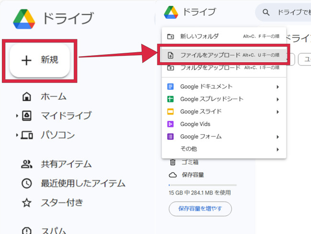The height and width of the screenshot is (234, 311).
Task: Click the search magnifier icon
Action: (266, 12)
